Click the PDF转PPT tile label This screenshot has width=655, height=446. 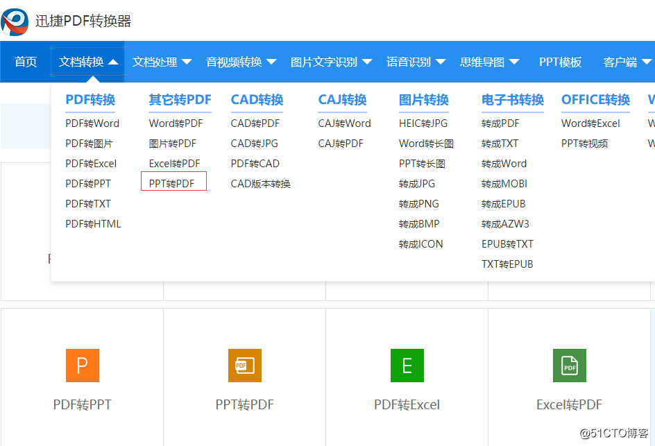(83, 404)
